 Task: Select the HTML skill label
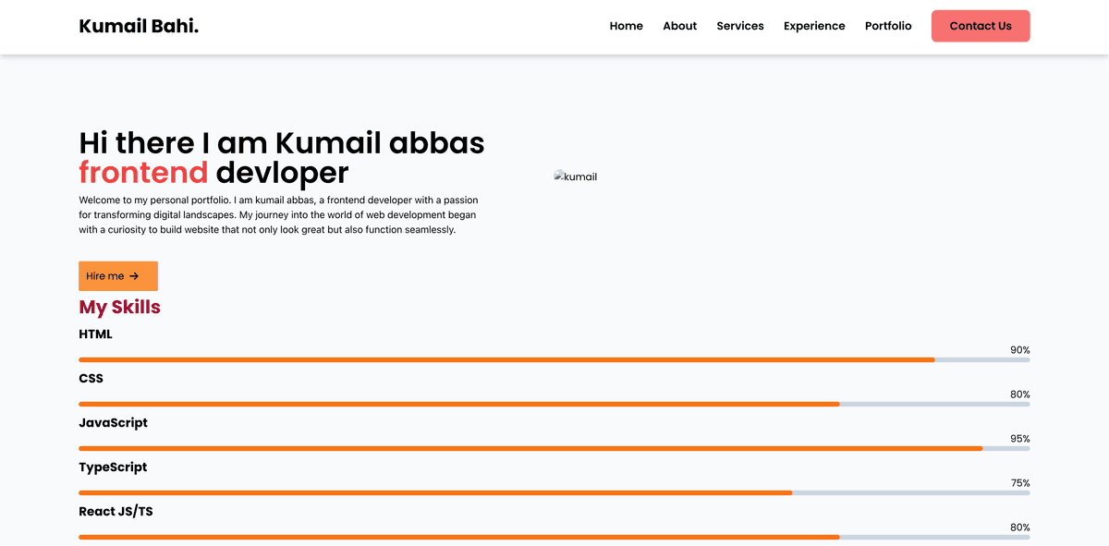pos(95,334)
